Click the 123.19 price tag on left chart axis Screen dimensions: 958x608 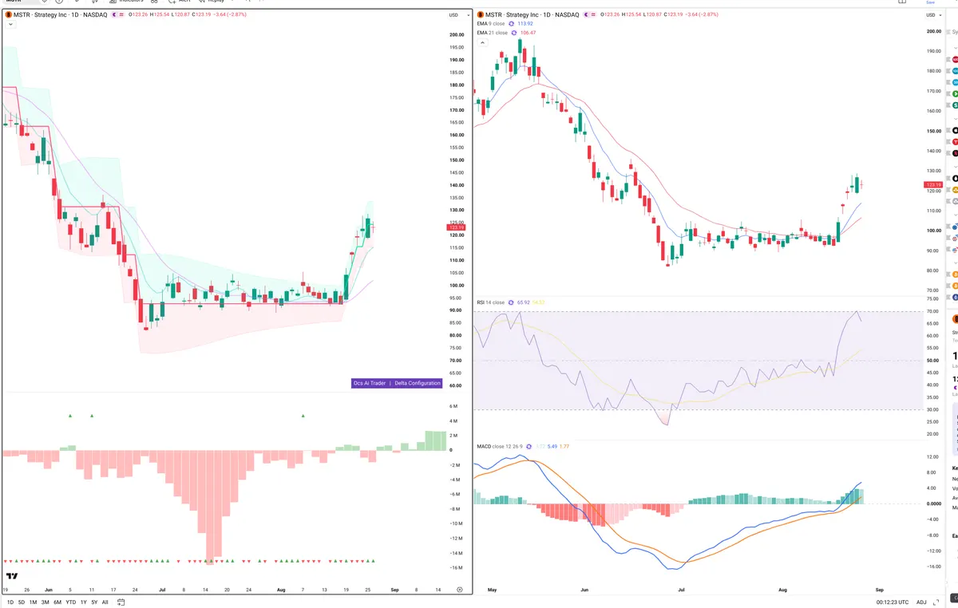coord(457,227)
